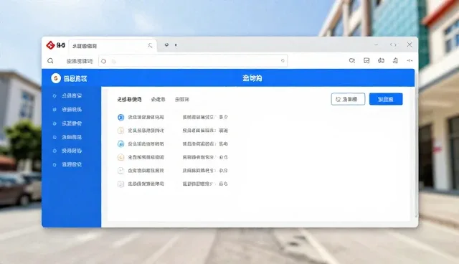This screenshot has width=459, height=264.
Task: Click the centered title in the blue header
Action: click(x=252, y=78)
